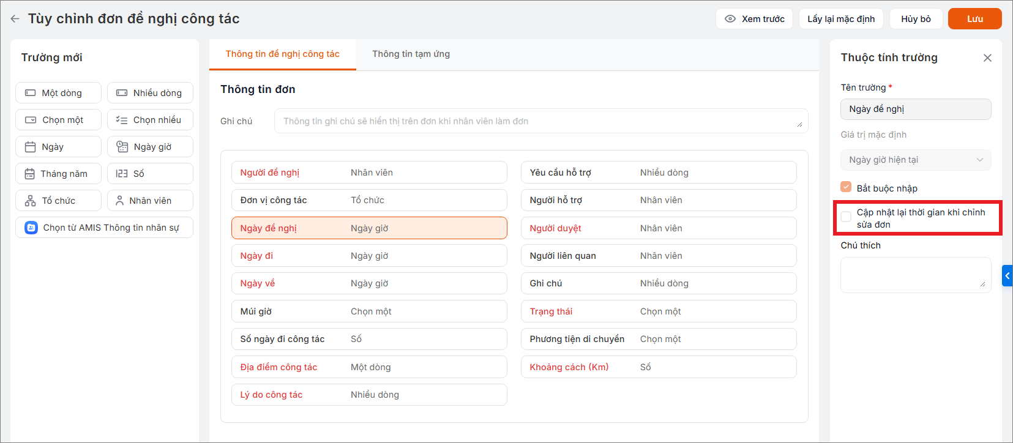This screenshot has width=1013, height=443.
Task: Add a Tháng năm field type
Action: (x=58, y=174)
